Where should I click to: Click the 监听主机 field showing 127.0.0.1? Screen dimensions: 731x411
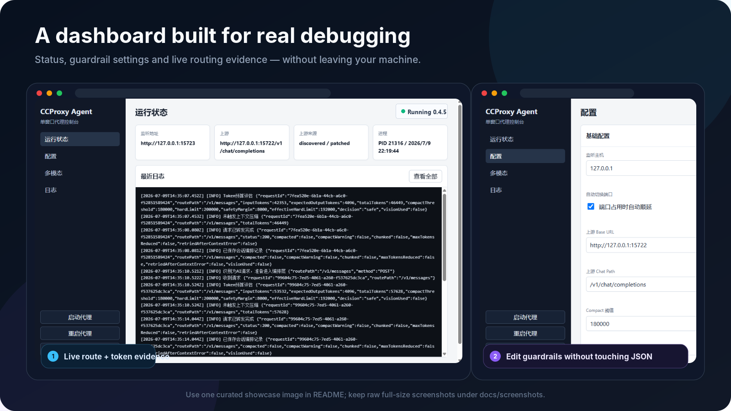point(641,168)
